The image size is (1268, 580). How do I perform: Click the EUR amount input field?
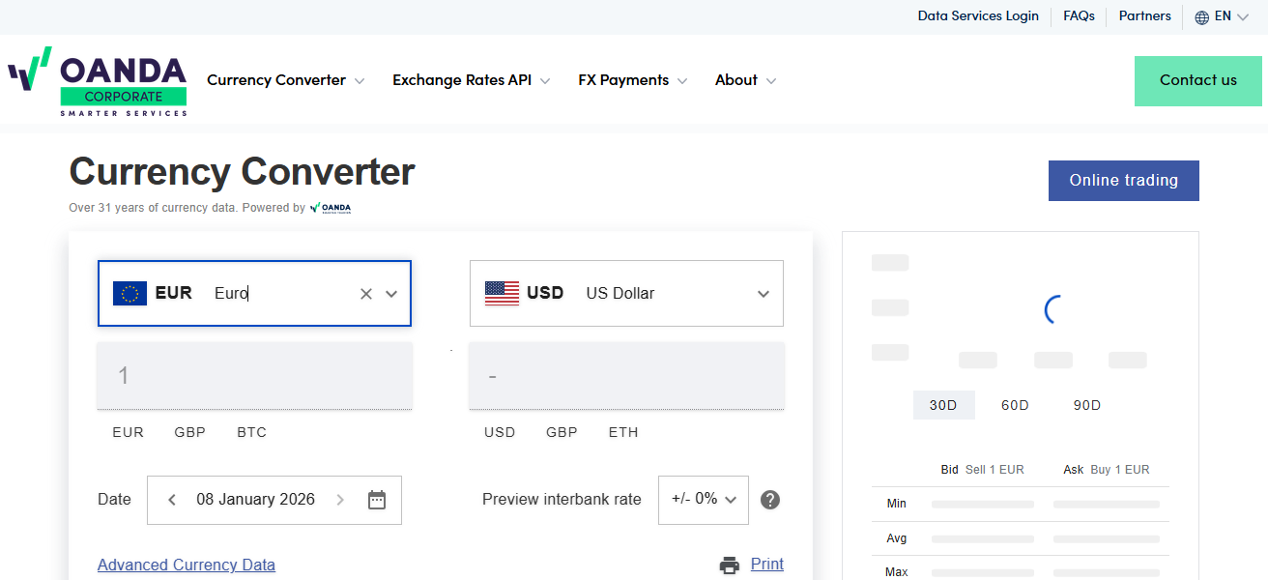[x=254, y=375]
